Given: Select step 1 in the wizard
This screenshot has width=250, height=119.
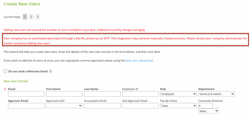Looking at the screenshot, I should point(25,17).
